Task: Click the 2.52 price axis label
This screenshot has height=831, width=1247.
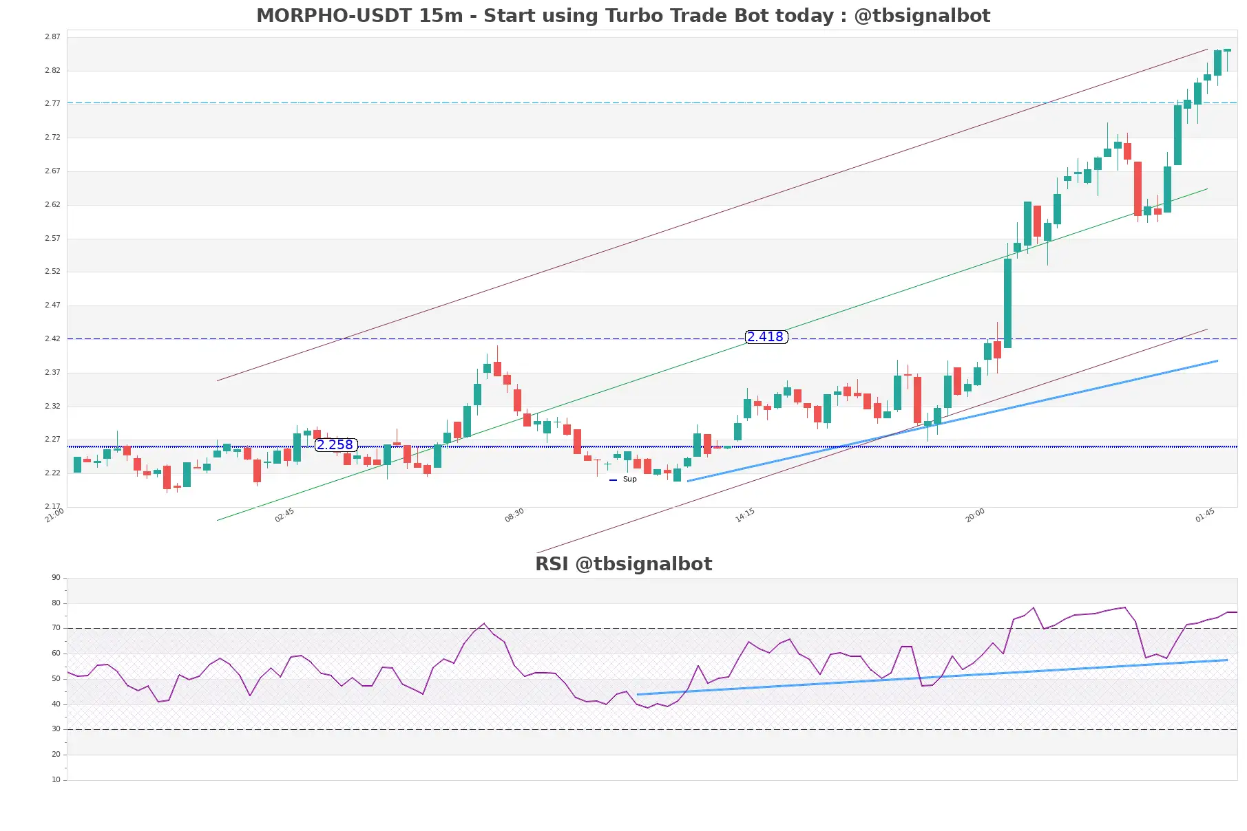Action: click(52, 271)
